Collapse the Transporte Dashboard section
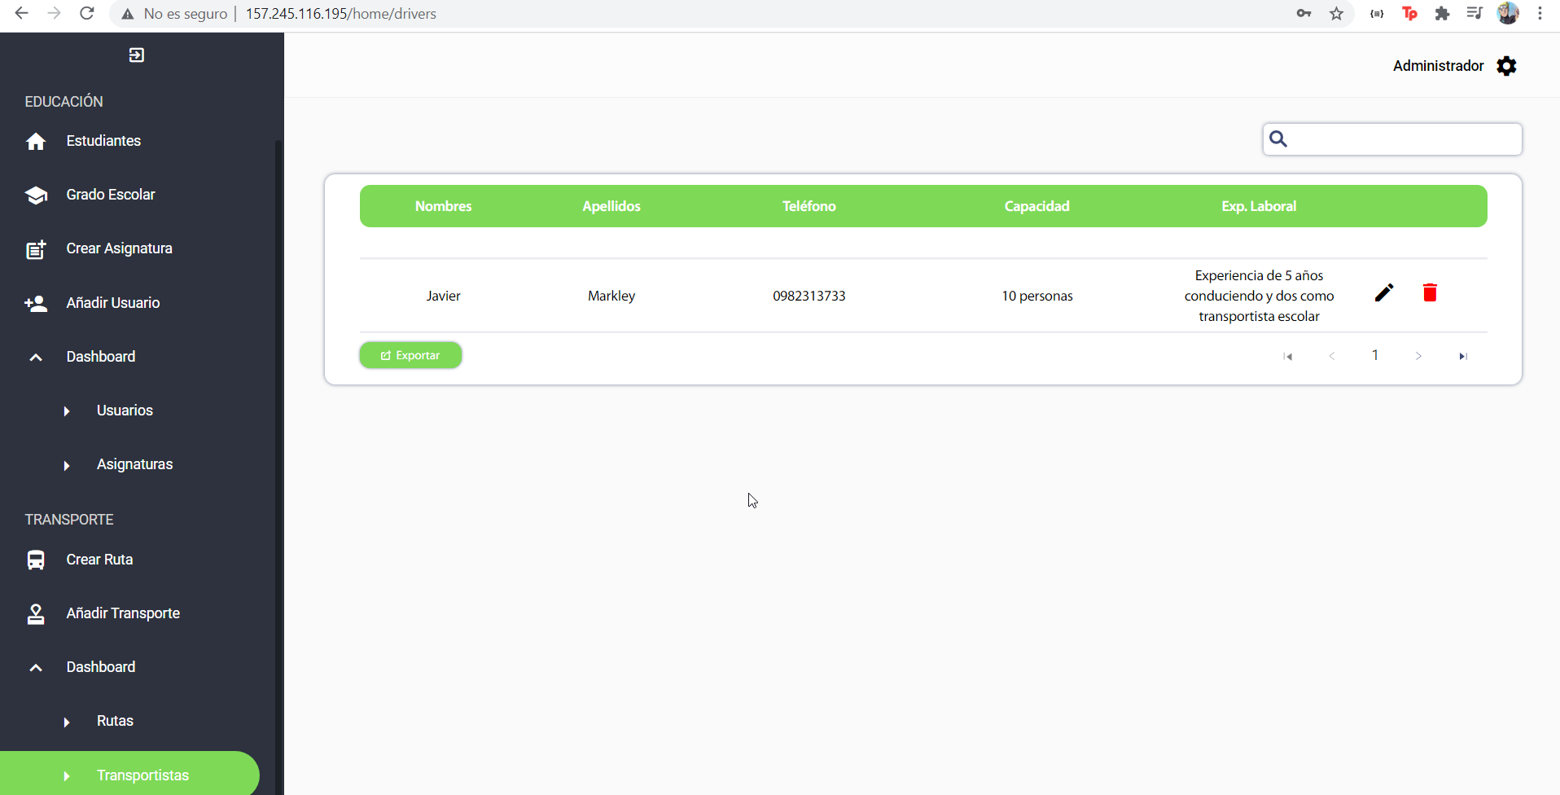The height and width of the screenshot is (795, 1560). coord(36,667)
